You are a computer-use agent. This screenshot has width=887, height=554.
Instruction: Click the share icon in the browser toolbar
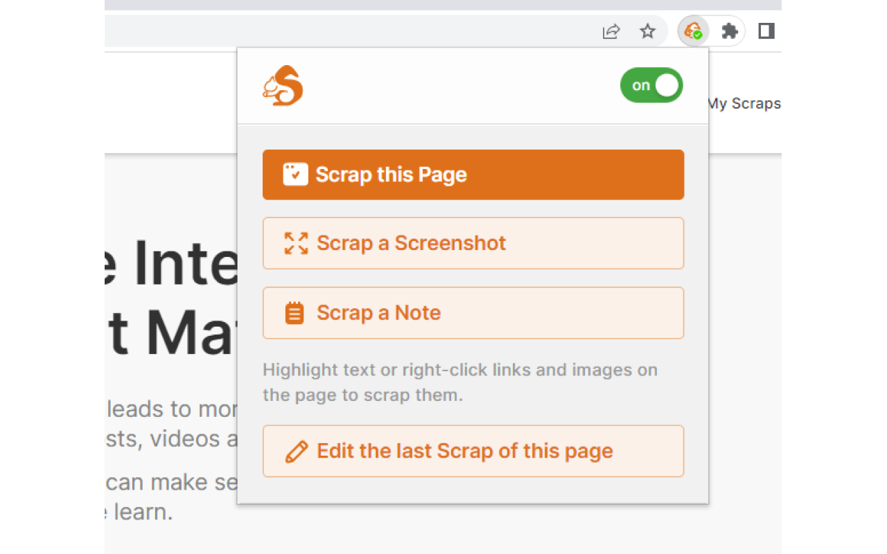click(x=611, y=30)
